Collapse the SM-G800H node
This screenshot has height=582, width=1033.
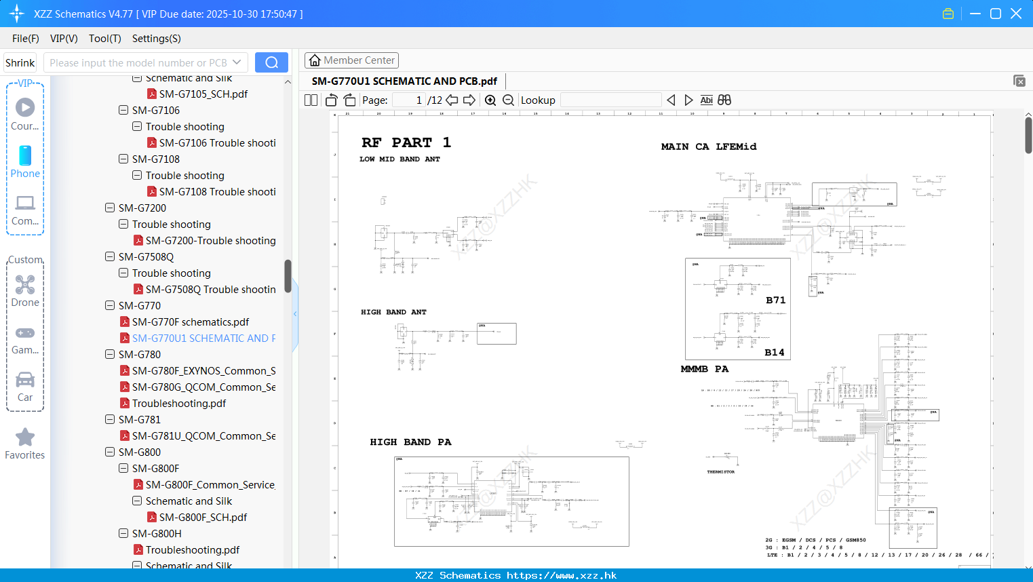[123, 533]
